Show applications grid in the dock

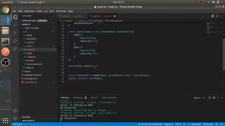coord(5,121)
